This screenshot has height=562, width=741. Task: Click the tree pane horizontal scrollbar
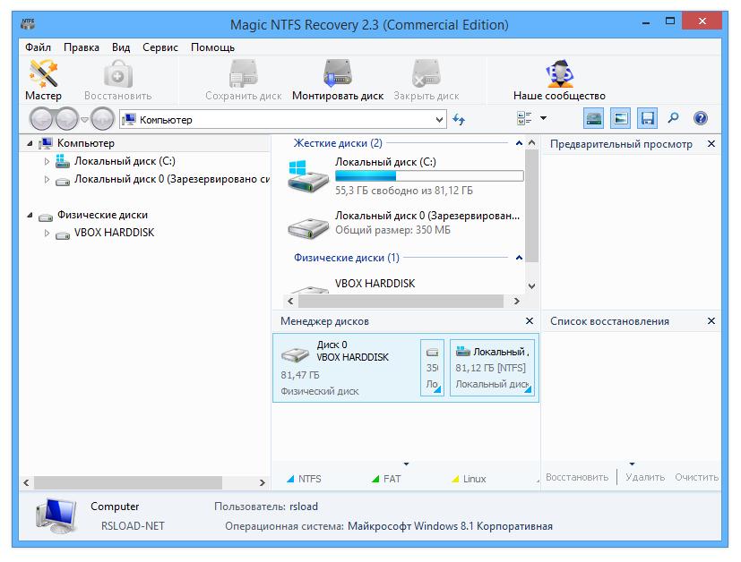click(128, 482)
